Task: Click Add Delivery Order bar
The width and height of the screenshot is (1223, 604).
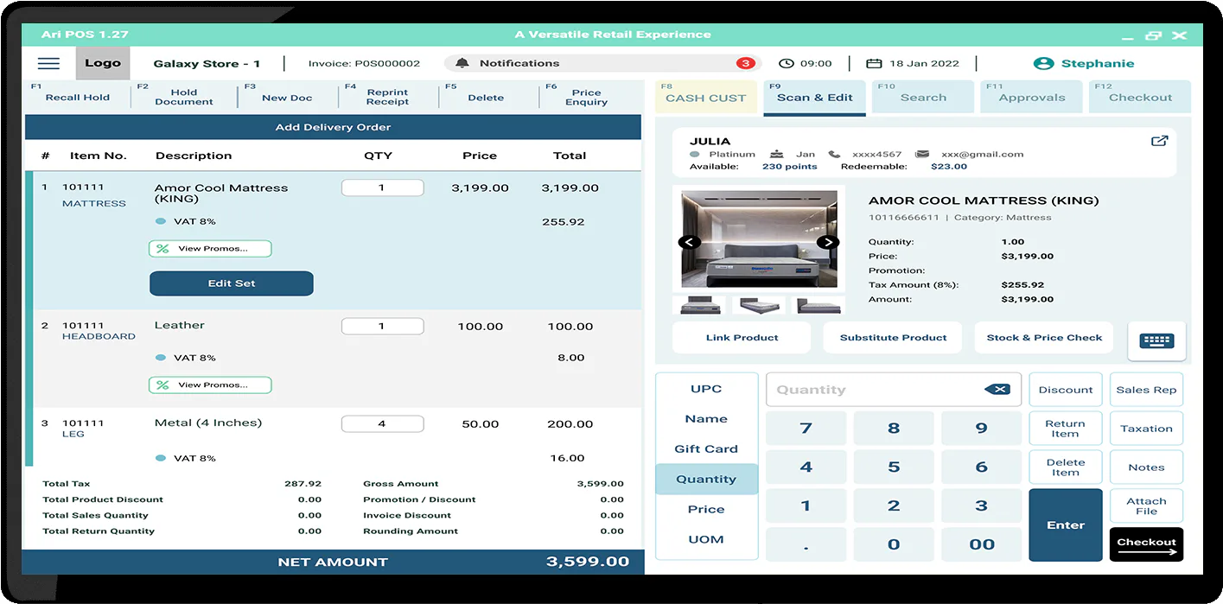Action: click(x=333, y=127)
